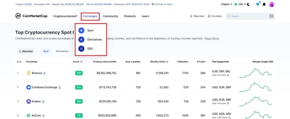Viewport: 290px width, 119px height.
Task: Click the Binance 7d volume graph
Action: click(x=256, y=73)
